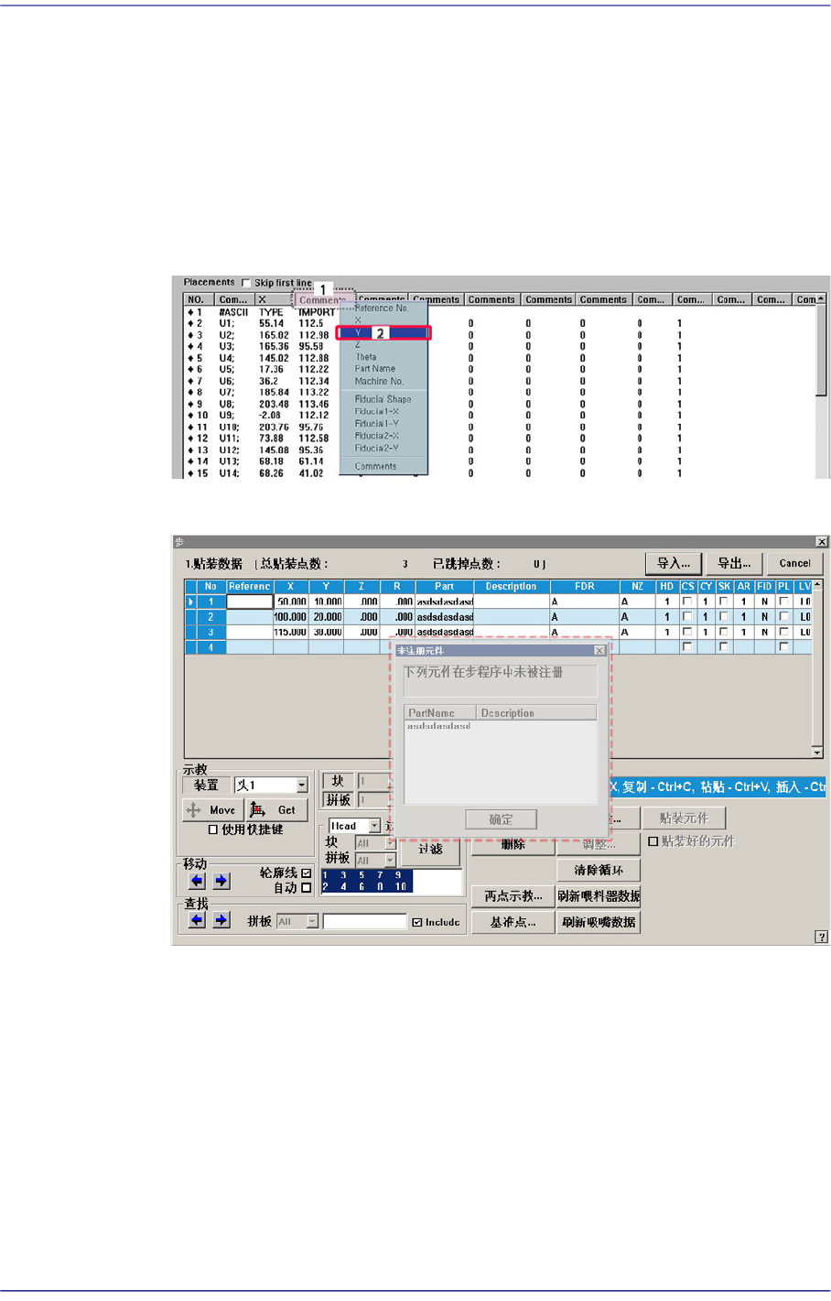The height and width of the screenshot is (1301, 831).
Task: Click the 清除循环 button
Action: pos(599,870)
